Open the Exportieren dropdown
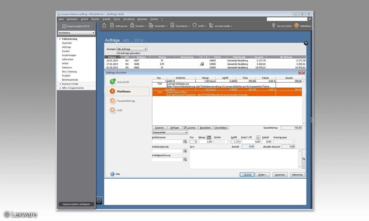This screenshot has height=221, width=369. click(x=180, y=26)
